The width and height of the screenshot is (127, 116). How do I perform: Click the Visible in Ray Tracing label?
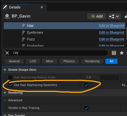click(x=24, y=108)
